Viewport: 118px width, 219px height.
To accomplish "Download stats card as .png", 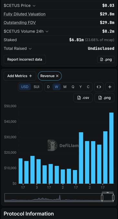I will 106,60.
